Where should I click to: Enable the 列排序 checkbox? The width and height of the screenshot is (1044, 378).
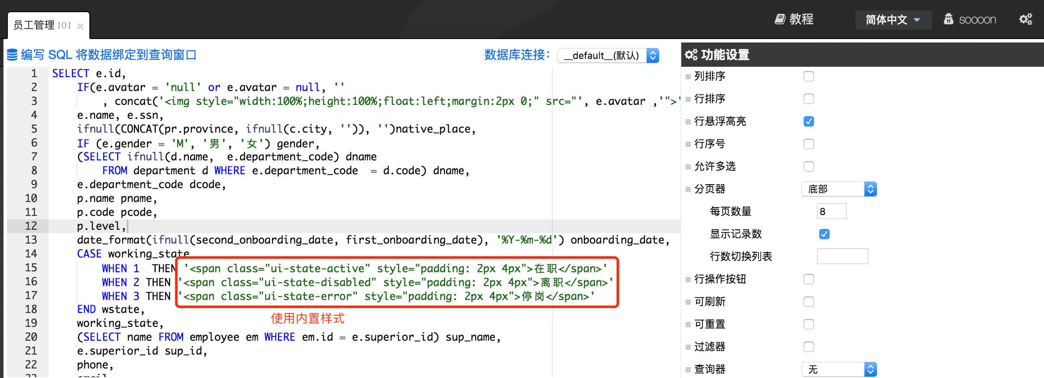point(808,77)
